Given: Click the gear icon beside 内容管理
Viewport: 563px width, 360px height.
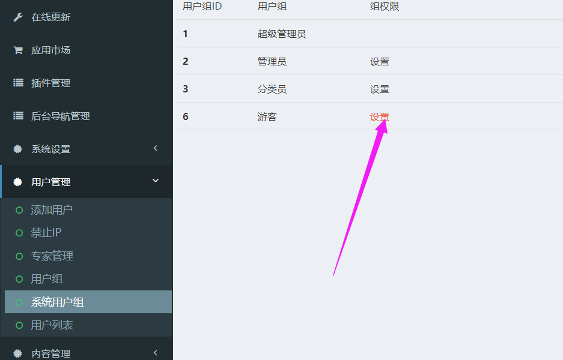Looking at the screenshot, I should pos(18,353).
